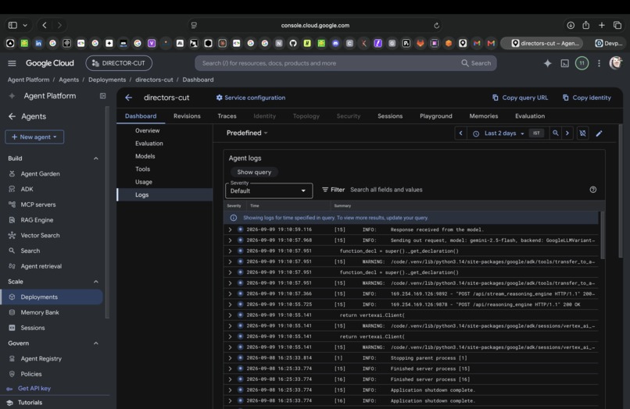The height and width of the screenshot is (409, 630).
Task: Open MCP servers in sidebar
Action: tap(38, 204)
